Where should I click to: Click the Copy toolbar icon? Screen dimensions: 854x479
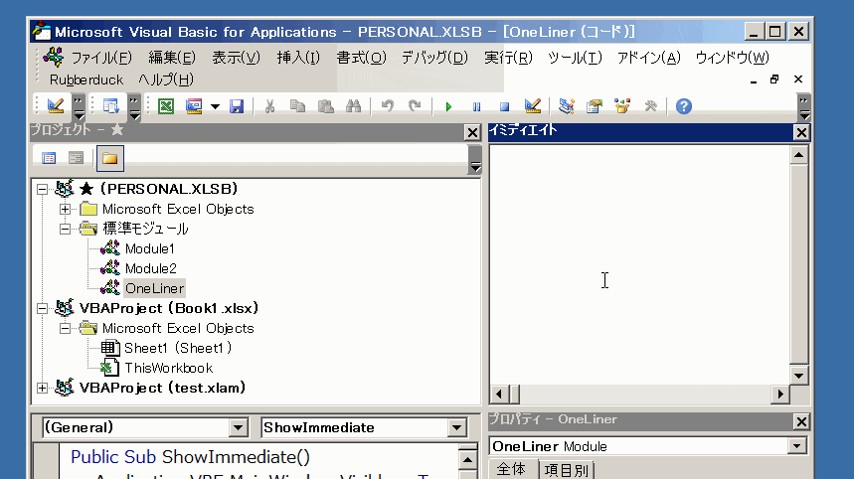(297, 105)
